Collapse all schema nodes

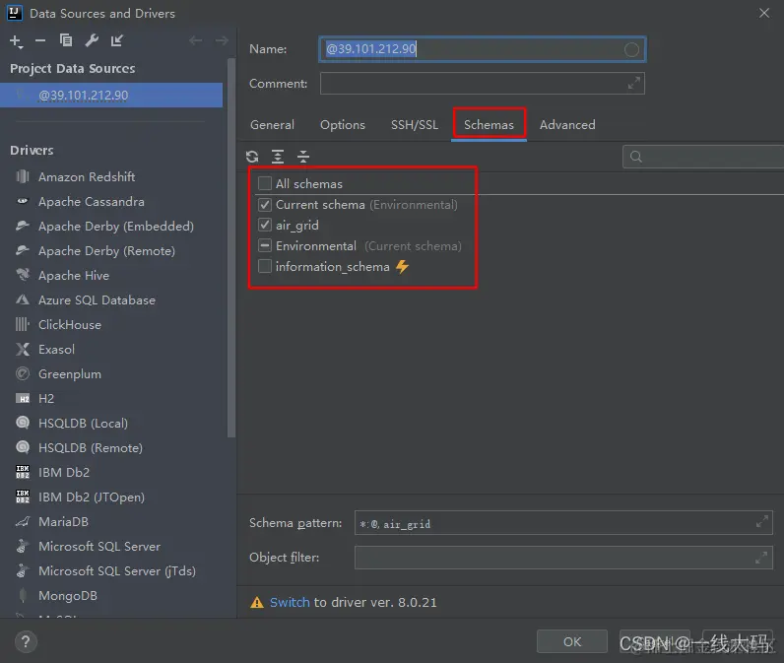coord(303,157)
